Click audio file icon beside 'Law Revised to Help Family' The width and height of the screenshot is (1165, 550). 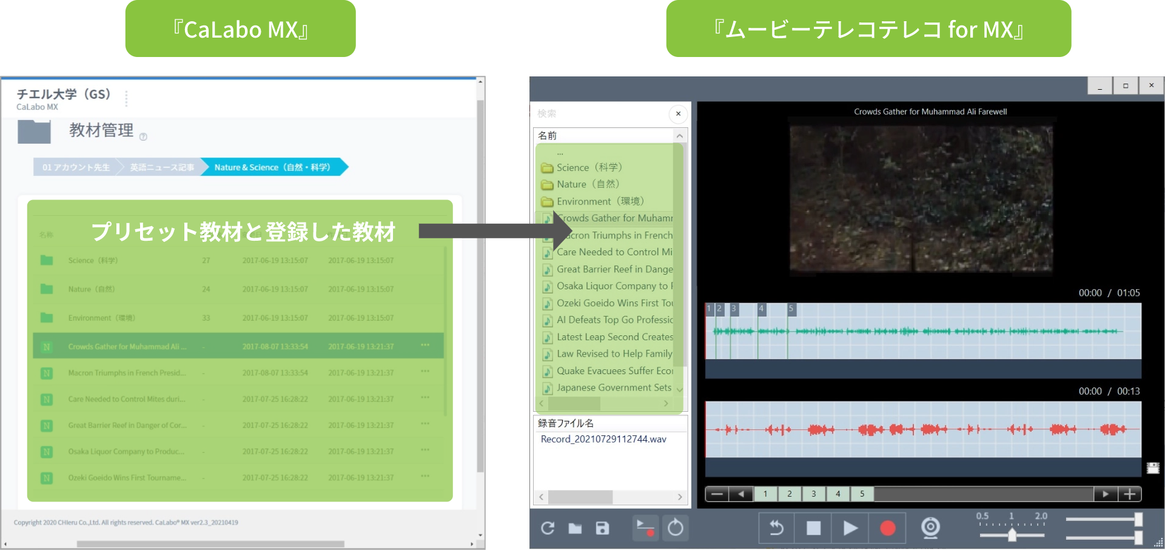547,354
